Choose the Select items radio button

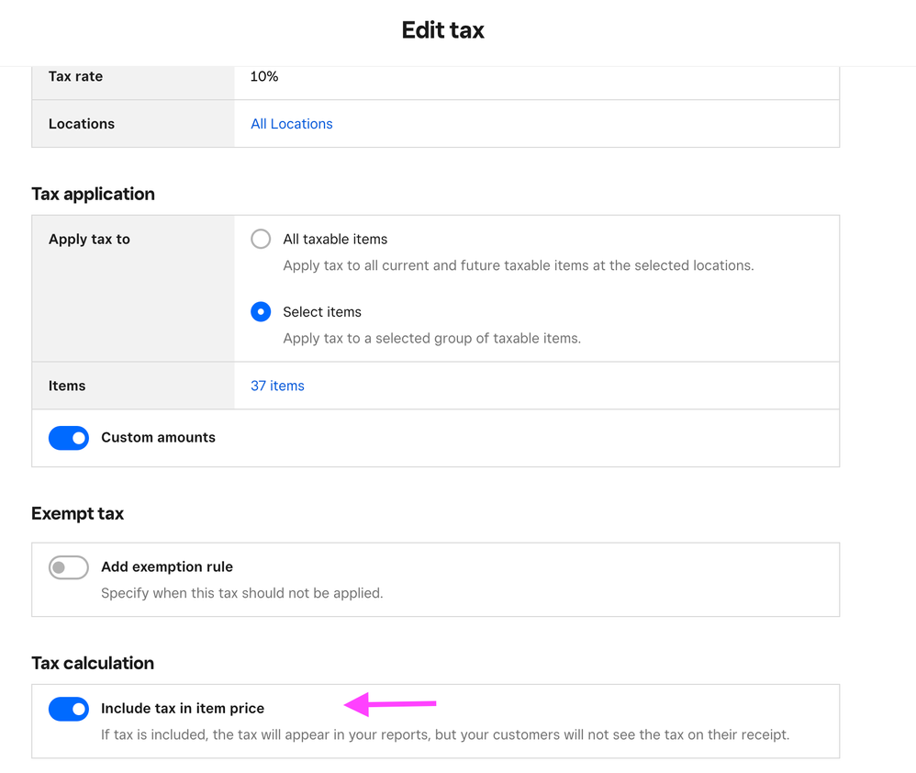[x=261, y=312]
